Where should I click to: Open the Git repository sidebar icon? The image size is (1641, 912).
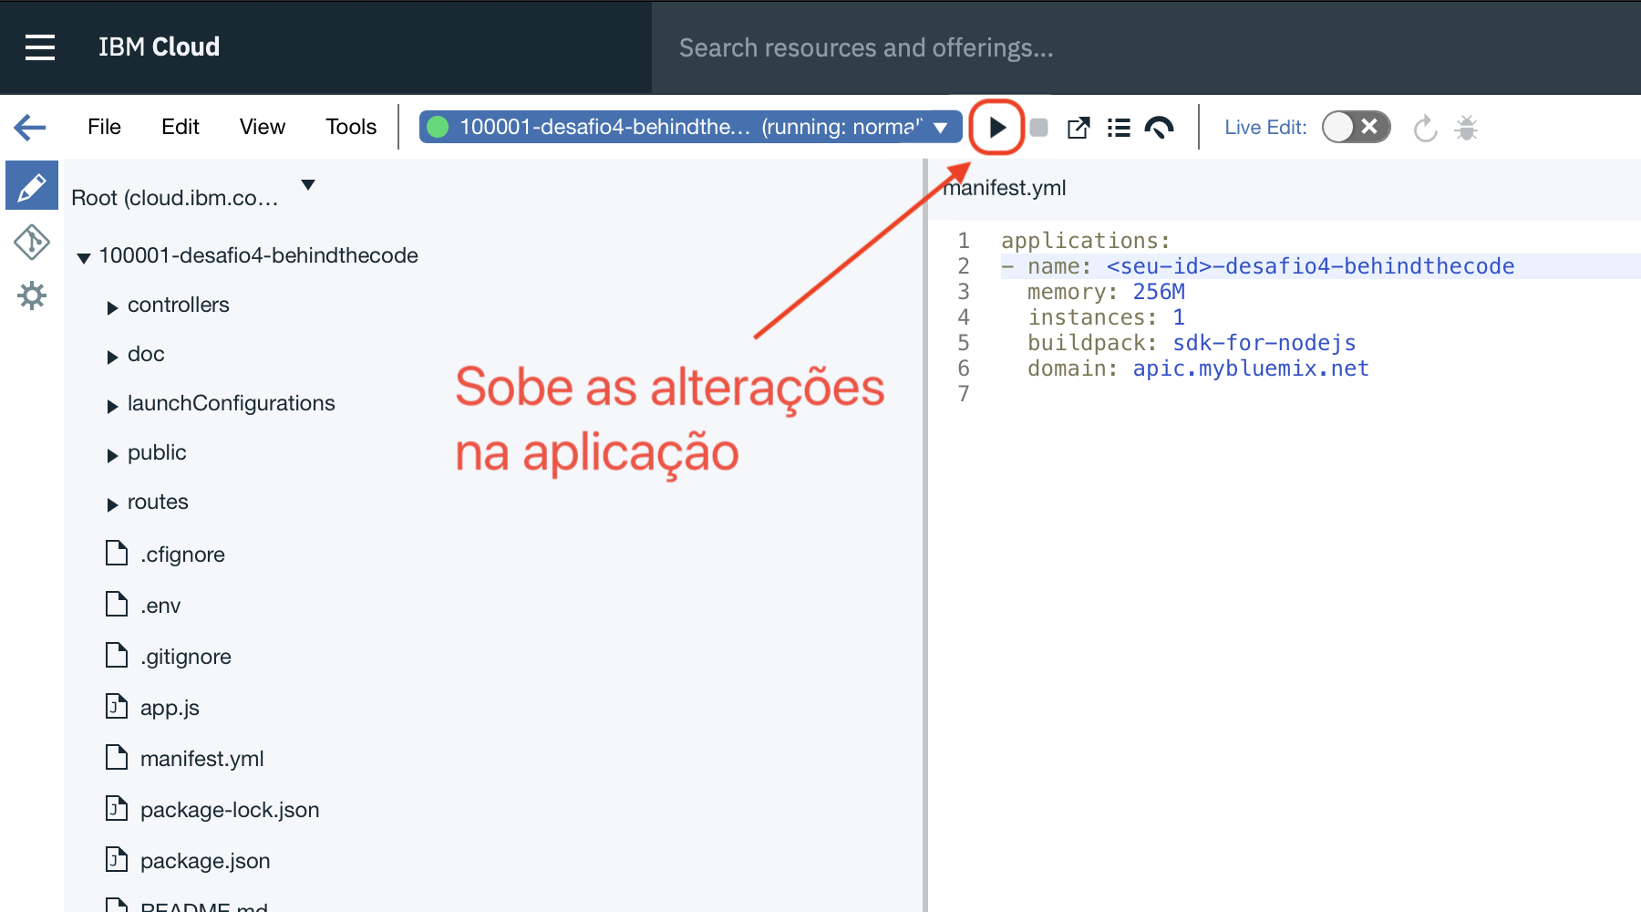tap(32, 242)
